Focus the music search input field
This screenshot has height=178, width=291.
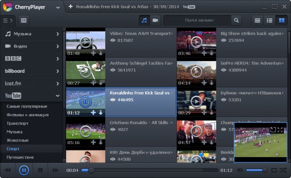[x=197, y=20]
